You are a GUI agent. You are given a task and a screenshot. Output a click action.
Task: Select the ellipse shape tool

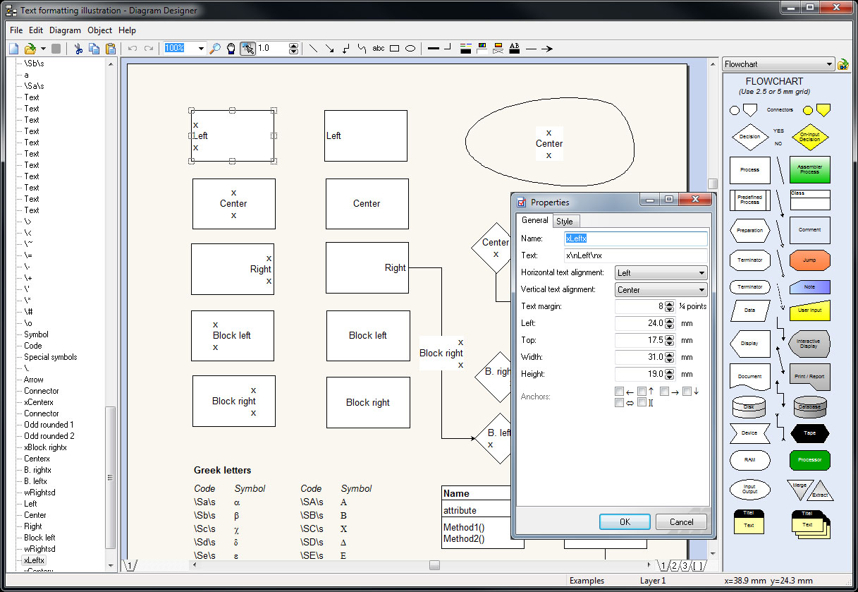point(410,49)
